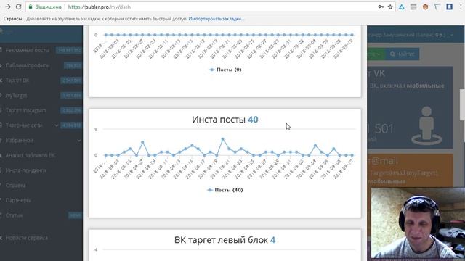Expand the Избранное chevron
This screenshot has height=261, width=465.
click(x=79, y=141)
